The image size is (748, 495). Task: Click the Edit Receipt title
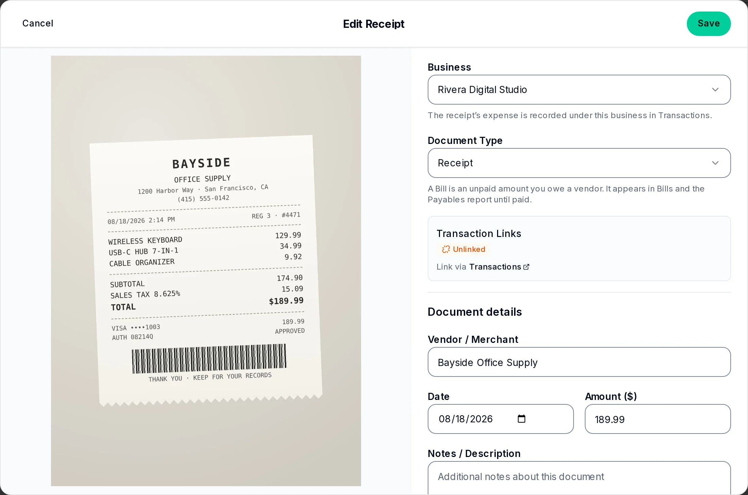374,24
